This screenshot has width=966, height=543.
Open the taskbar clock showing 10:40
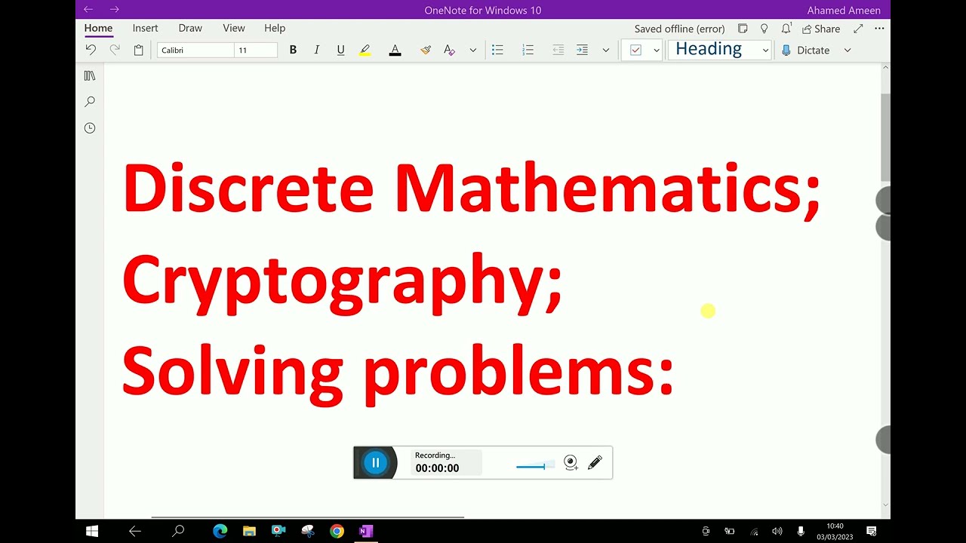click(x=835, y=531)
